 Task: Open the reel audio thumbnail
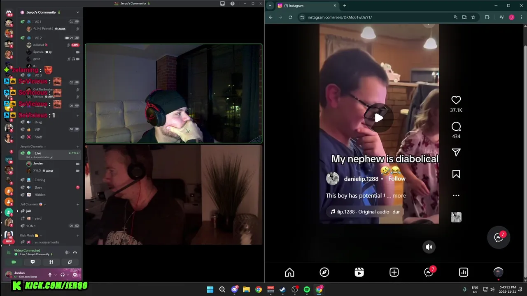tap(456, 217)
